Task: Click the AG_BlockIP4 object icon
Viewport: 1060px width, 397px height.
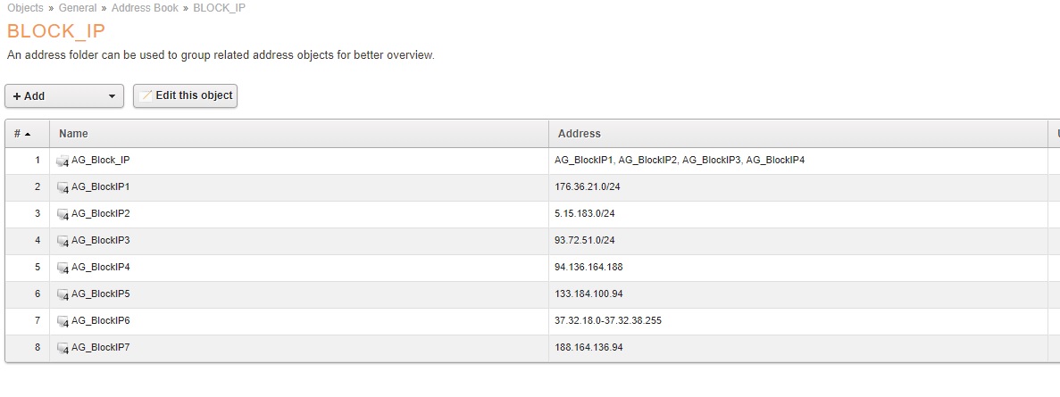Action: point(63,268)
